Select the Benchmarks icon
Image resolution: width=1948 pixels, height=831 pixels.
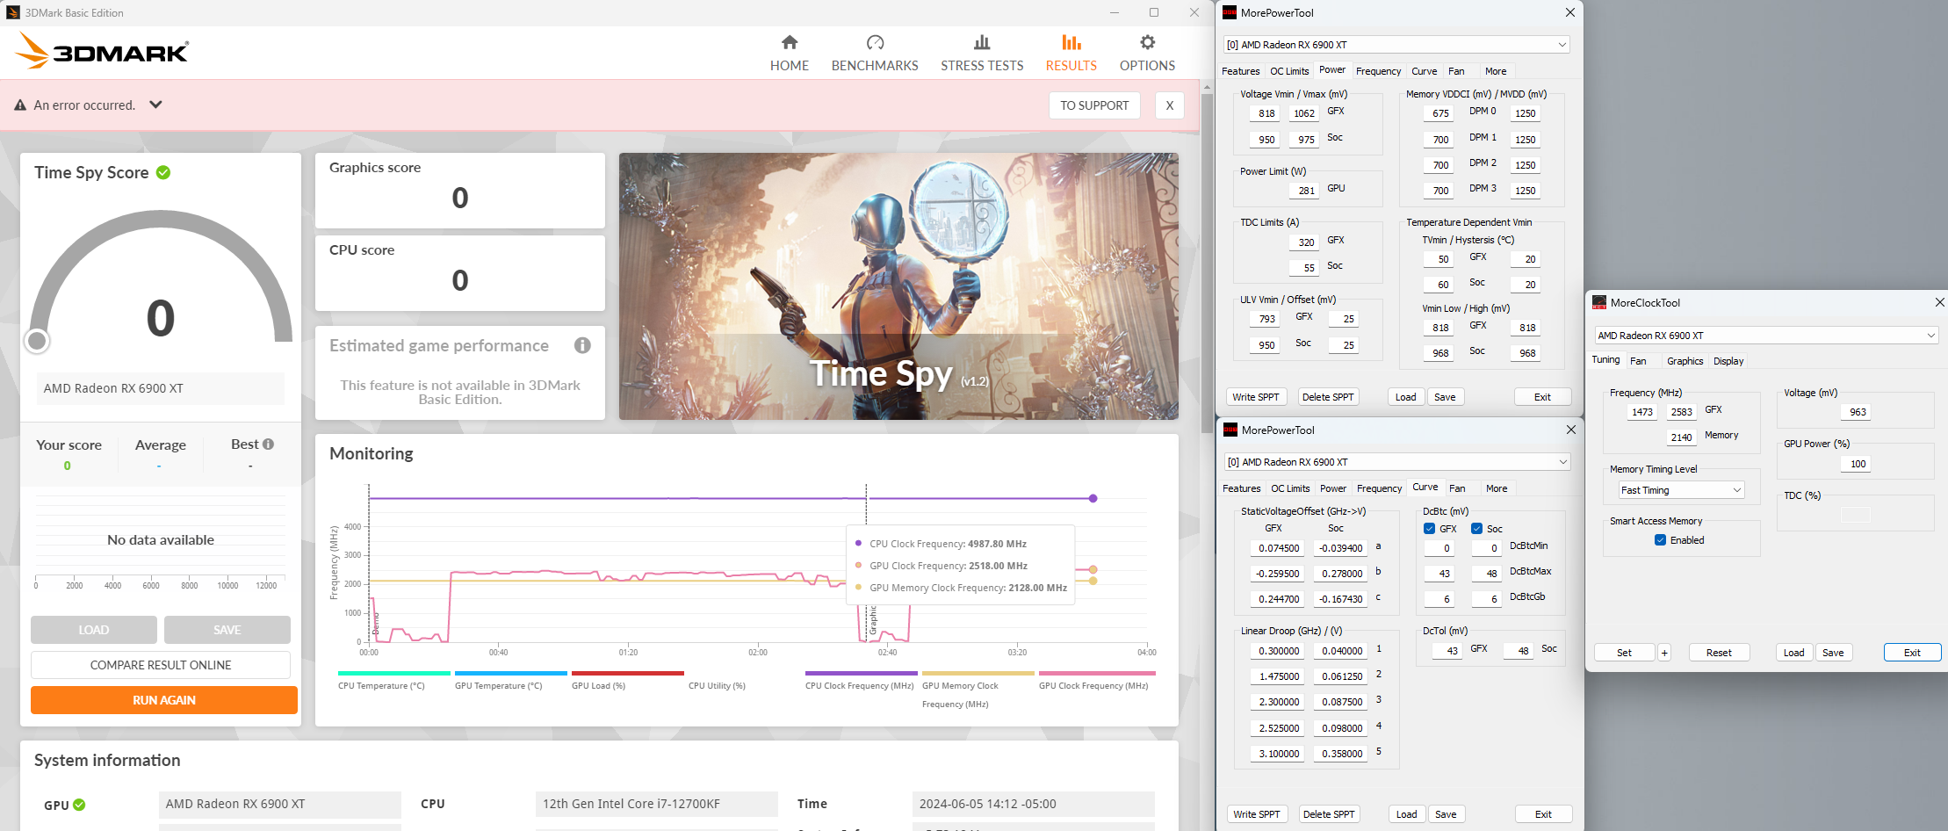point(875,50)
